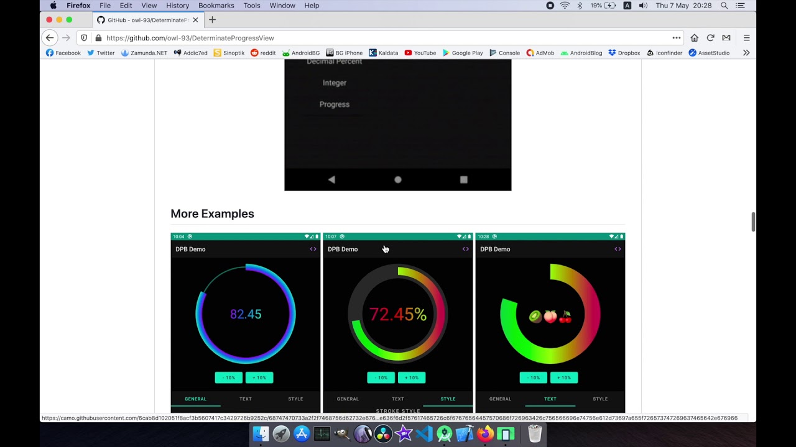The width and height of the screenshot is (796, 447).
Task: Open Iconfinder bookmark
Action: tap(664, 53)
